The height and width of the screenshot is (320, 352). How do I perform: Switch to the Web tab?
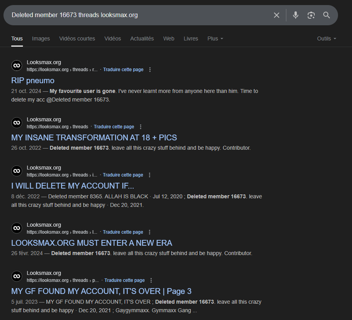pyautogui.click(x=169, y=38)
